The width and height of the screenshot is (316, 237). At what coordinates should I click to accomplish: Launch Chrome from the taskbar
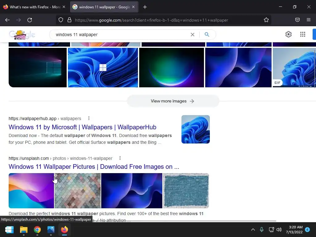point(37,230)
